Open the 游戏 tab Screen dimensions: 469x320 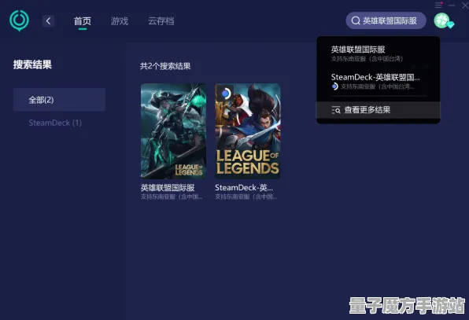120,21
